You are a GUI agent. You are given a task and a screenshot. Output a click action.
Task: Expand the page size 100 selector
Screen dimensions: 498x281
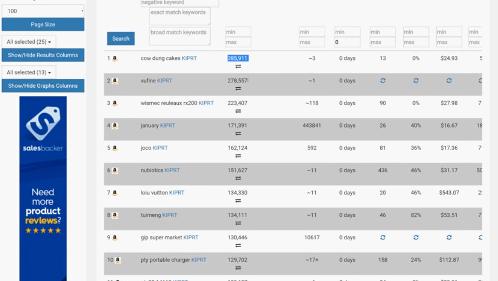click(43, 11)
